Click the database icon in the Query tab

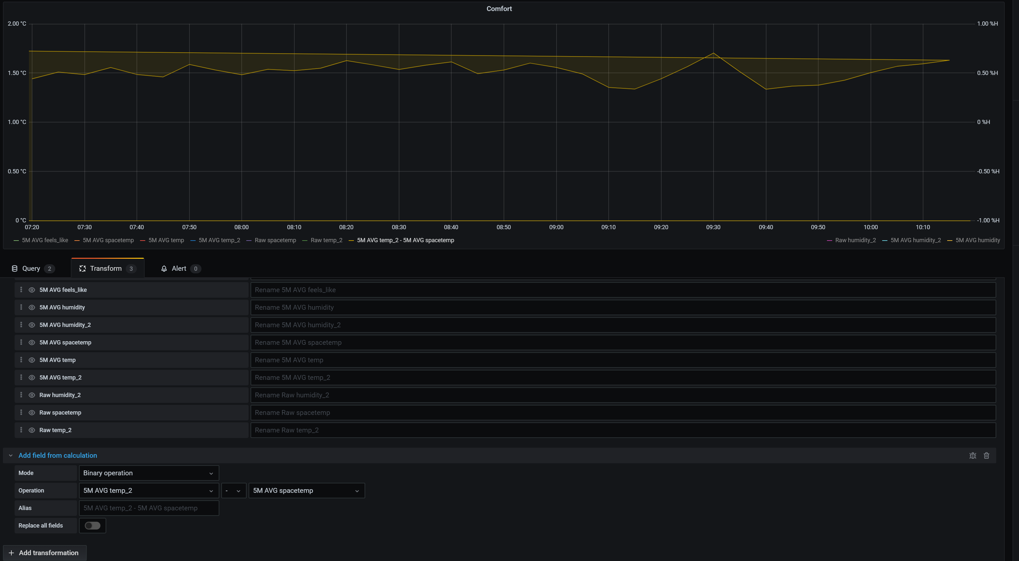(14, 268)
